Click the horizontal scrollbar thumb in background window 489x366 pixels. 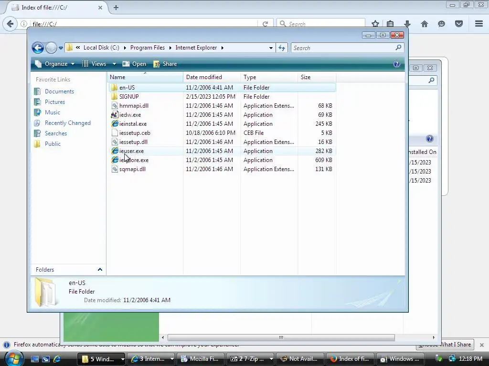[x=281, y=337]
